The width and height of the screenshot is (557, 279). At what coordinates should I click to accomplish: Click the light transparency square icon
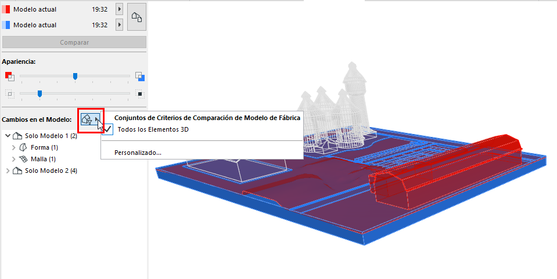point(10,94)
